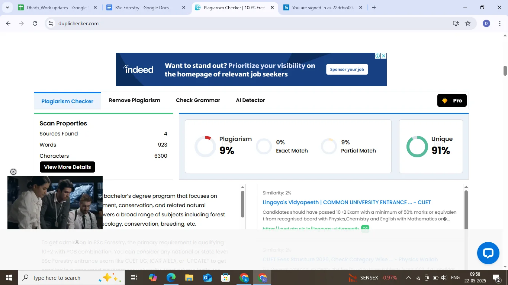Open the AI Detector tab
The height and width of the screenshot is (285, 508).
tap(250, 100)
